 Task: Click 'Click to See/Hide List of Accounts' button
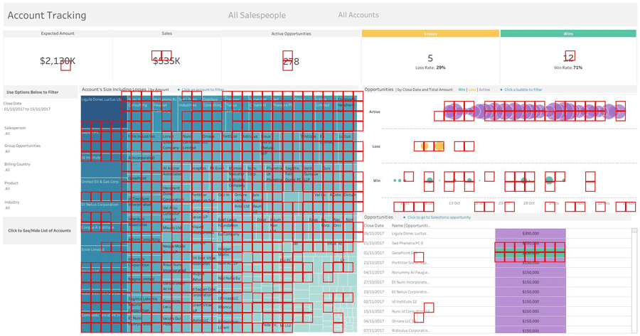40,231
